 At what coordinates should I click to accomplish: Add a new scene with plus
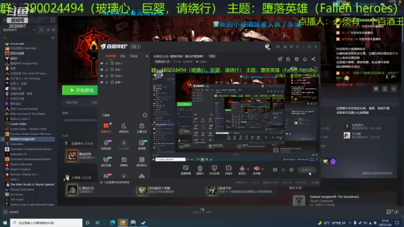[x=147, y=56]
